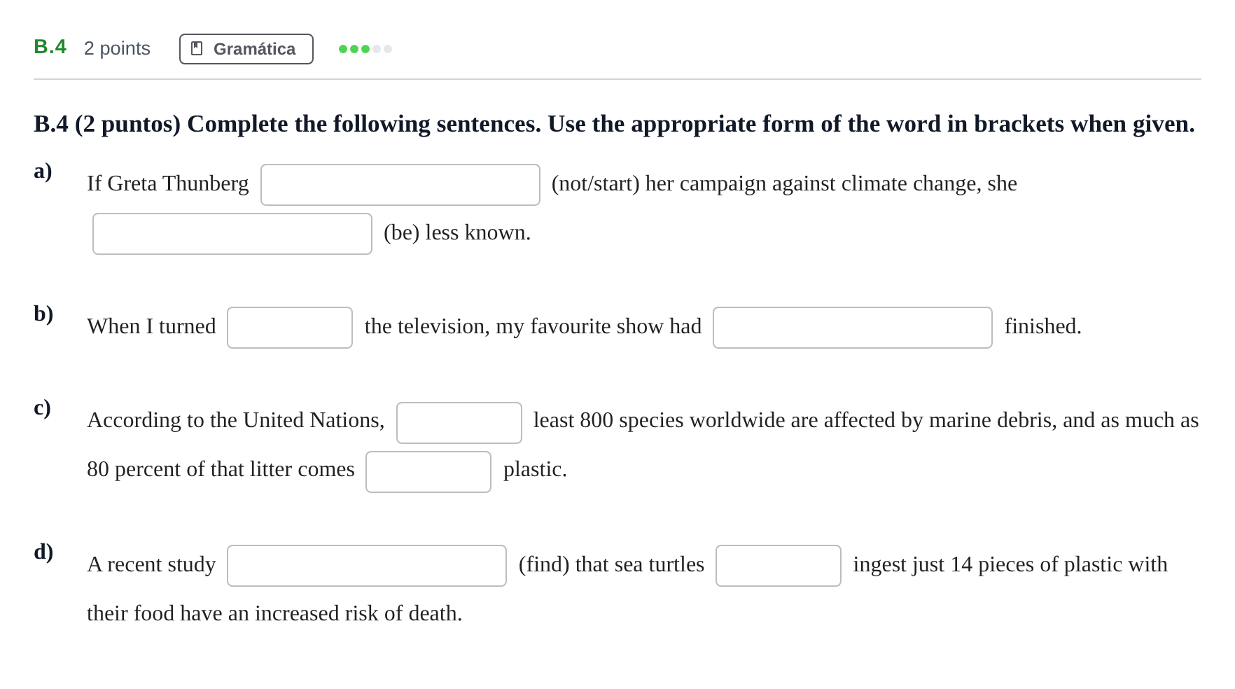1235x689 pixels.
Task: Click the text 'According to the United Nations,'
Action: [236, 420]
